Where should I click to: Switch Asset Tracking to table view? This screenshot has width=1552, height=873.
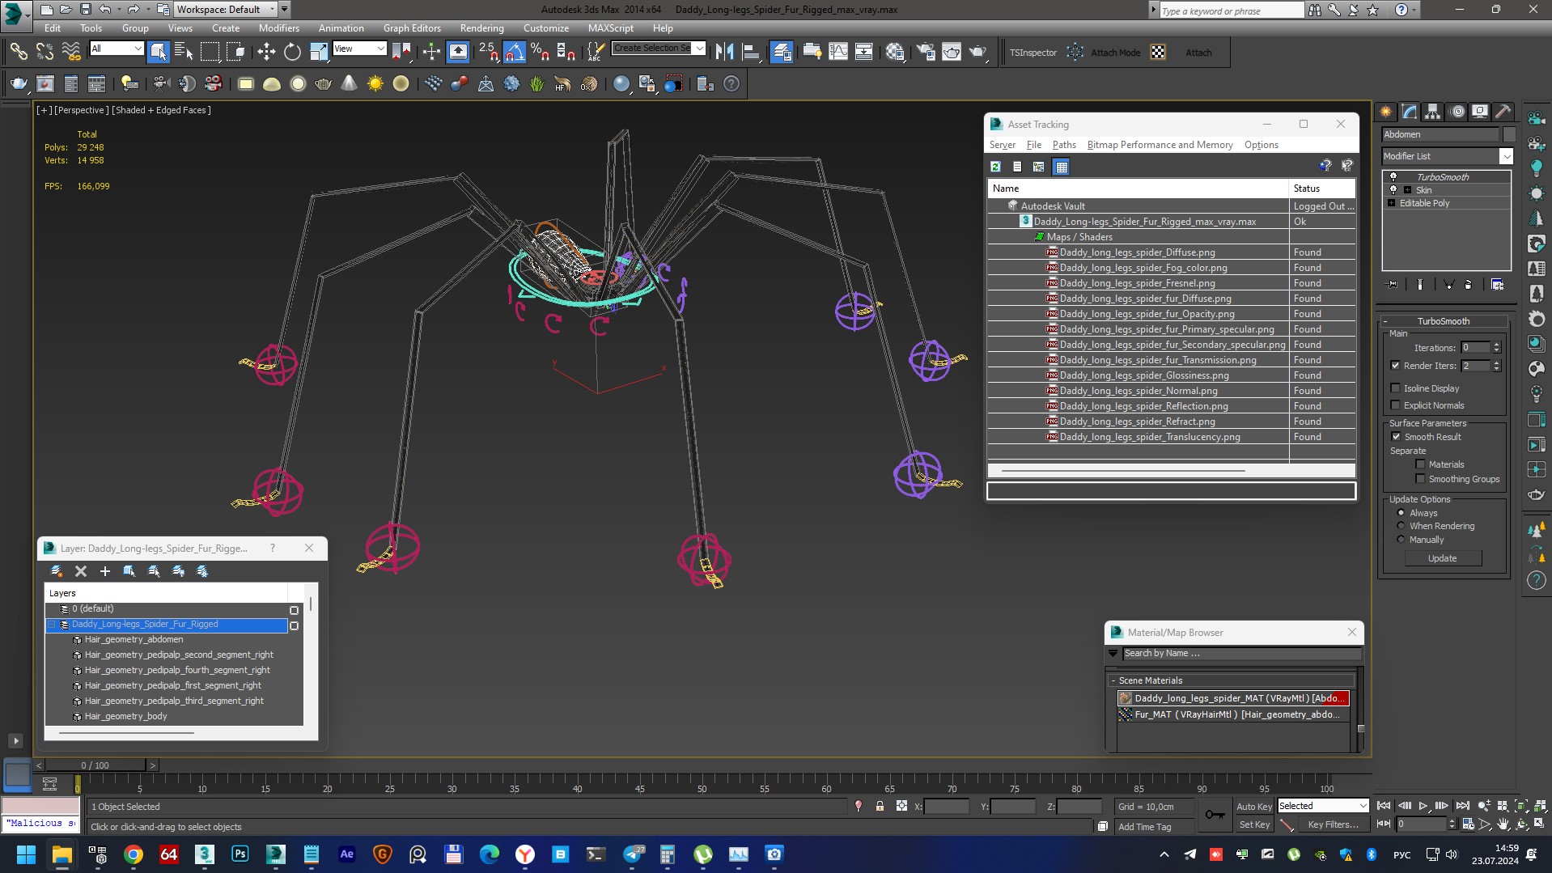pyautogui.click(x=1062, y=167)
